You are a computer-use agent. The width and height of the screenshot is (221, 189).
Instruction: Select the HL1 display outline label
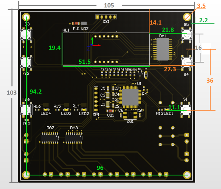[x=66, y=30]
